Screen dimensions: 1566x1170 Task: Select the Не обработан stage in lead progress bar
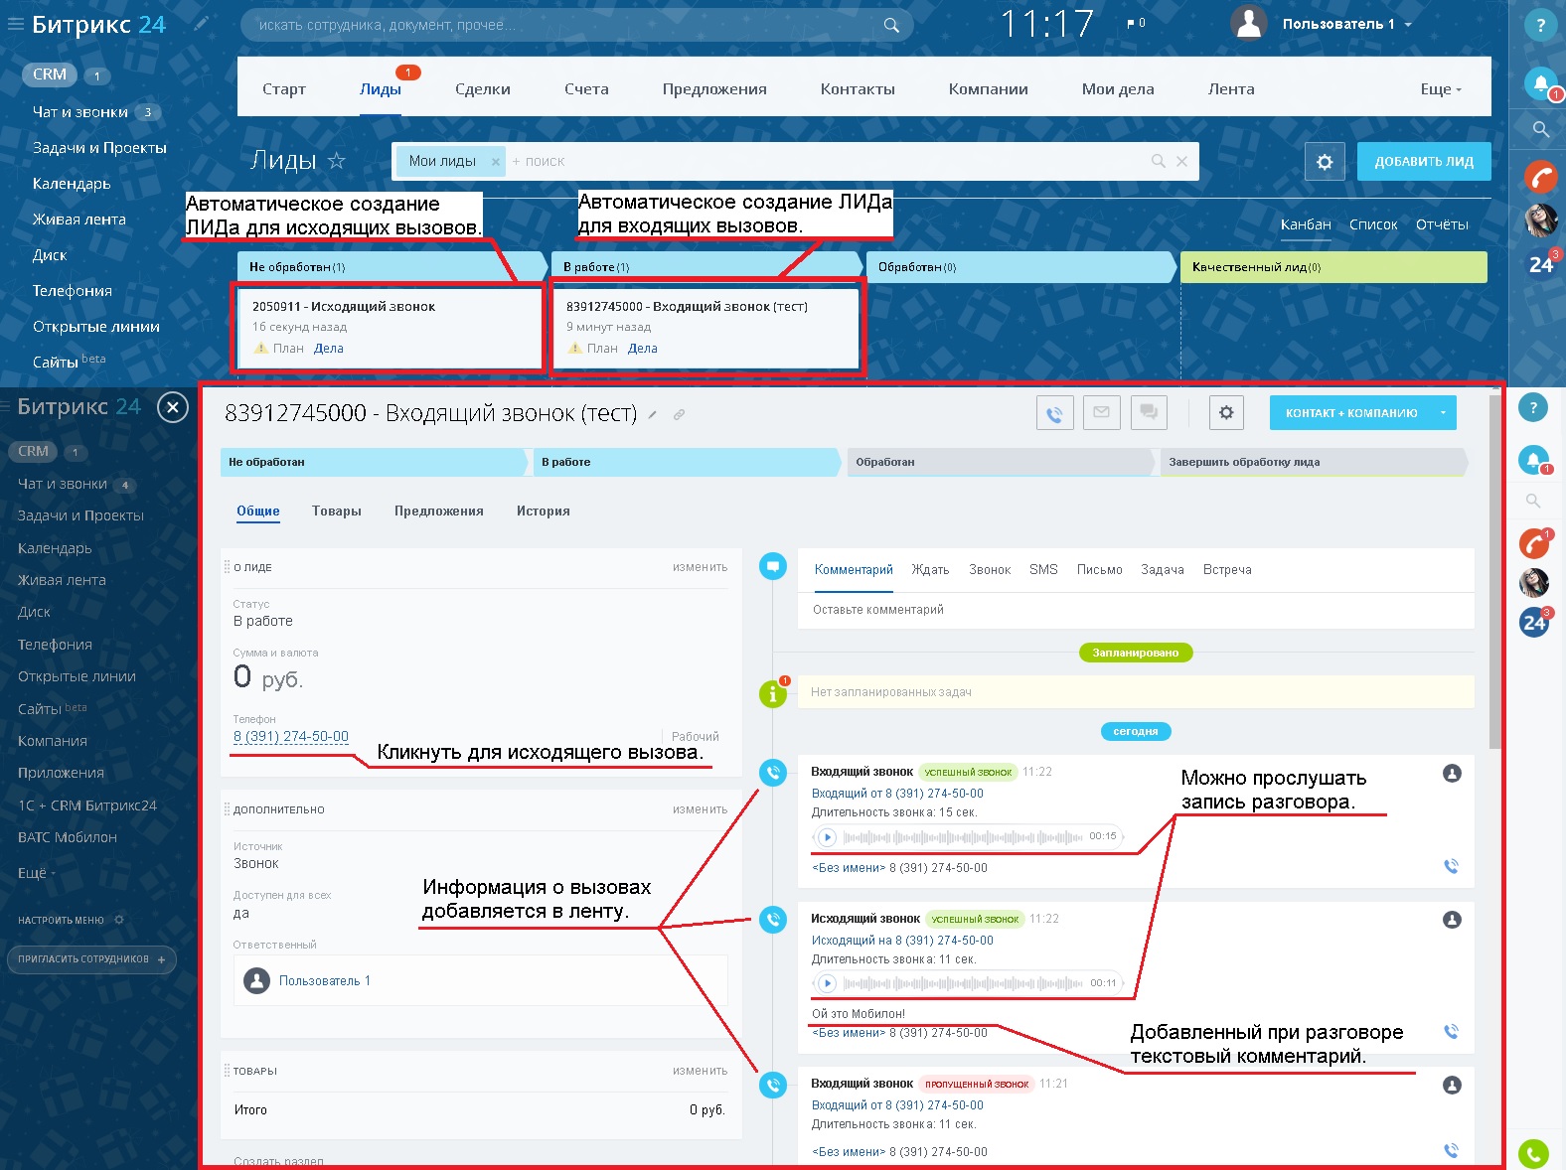(374, 462)
